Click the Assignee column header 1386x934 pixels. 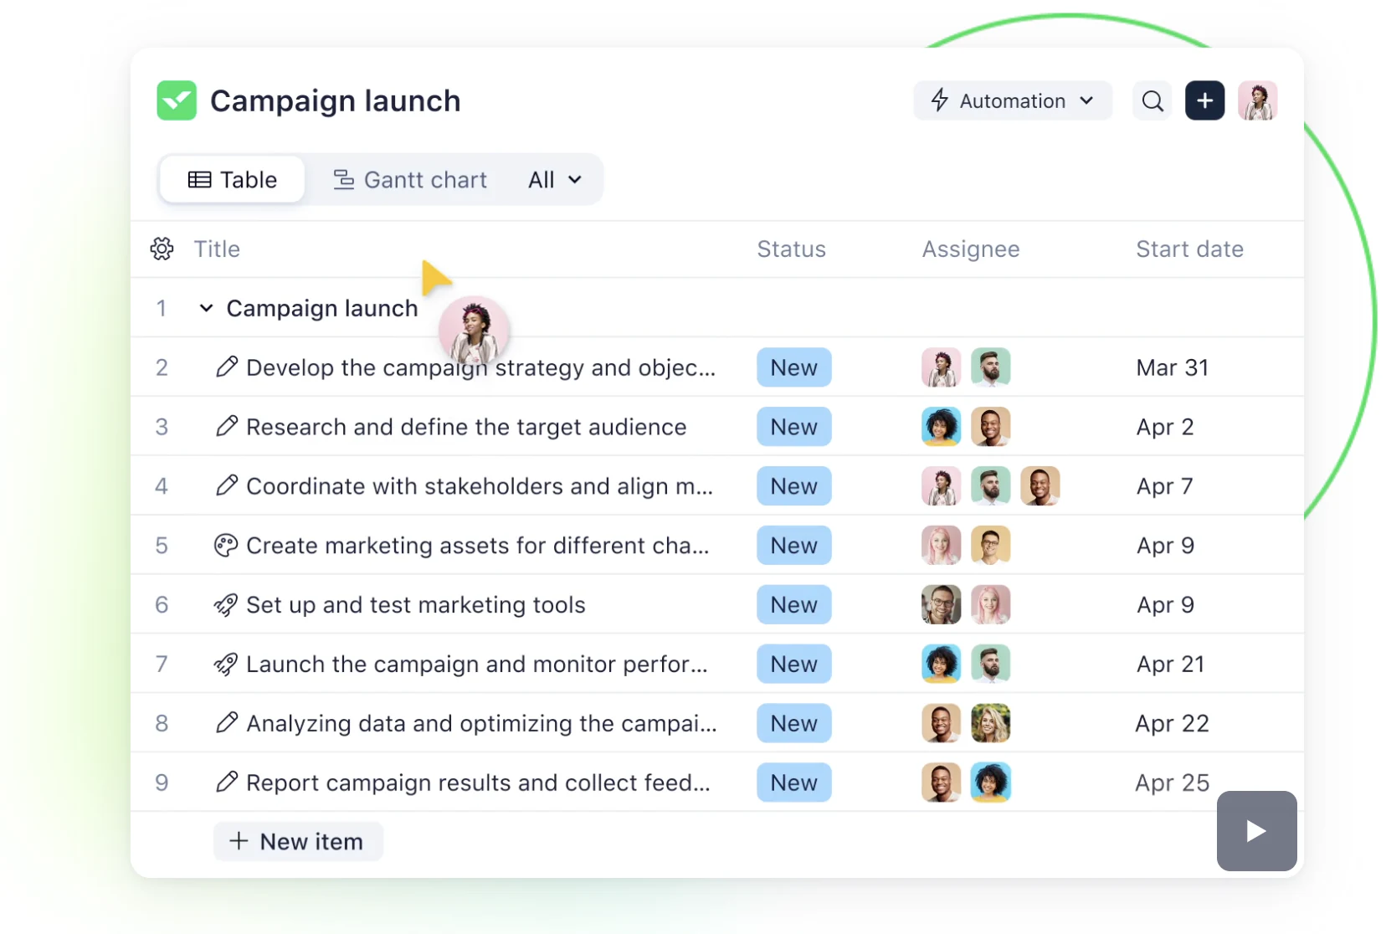point(971,249)
